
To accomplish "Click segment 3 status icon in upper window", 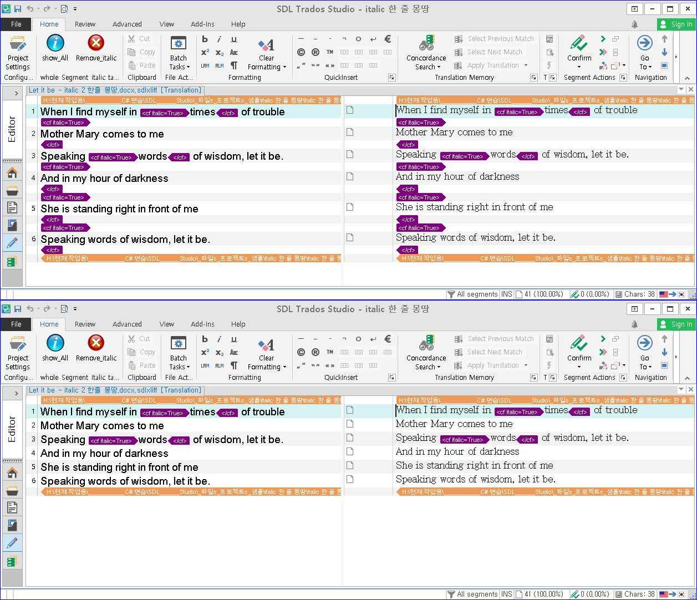I will coord(350,154).
